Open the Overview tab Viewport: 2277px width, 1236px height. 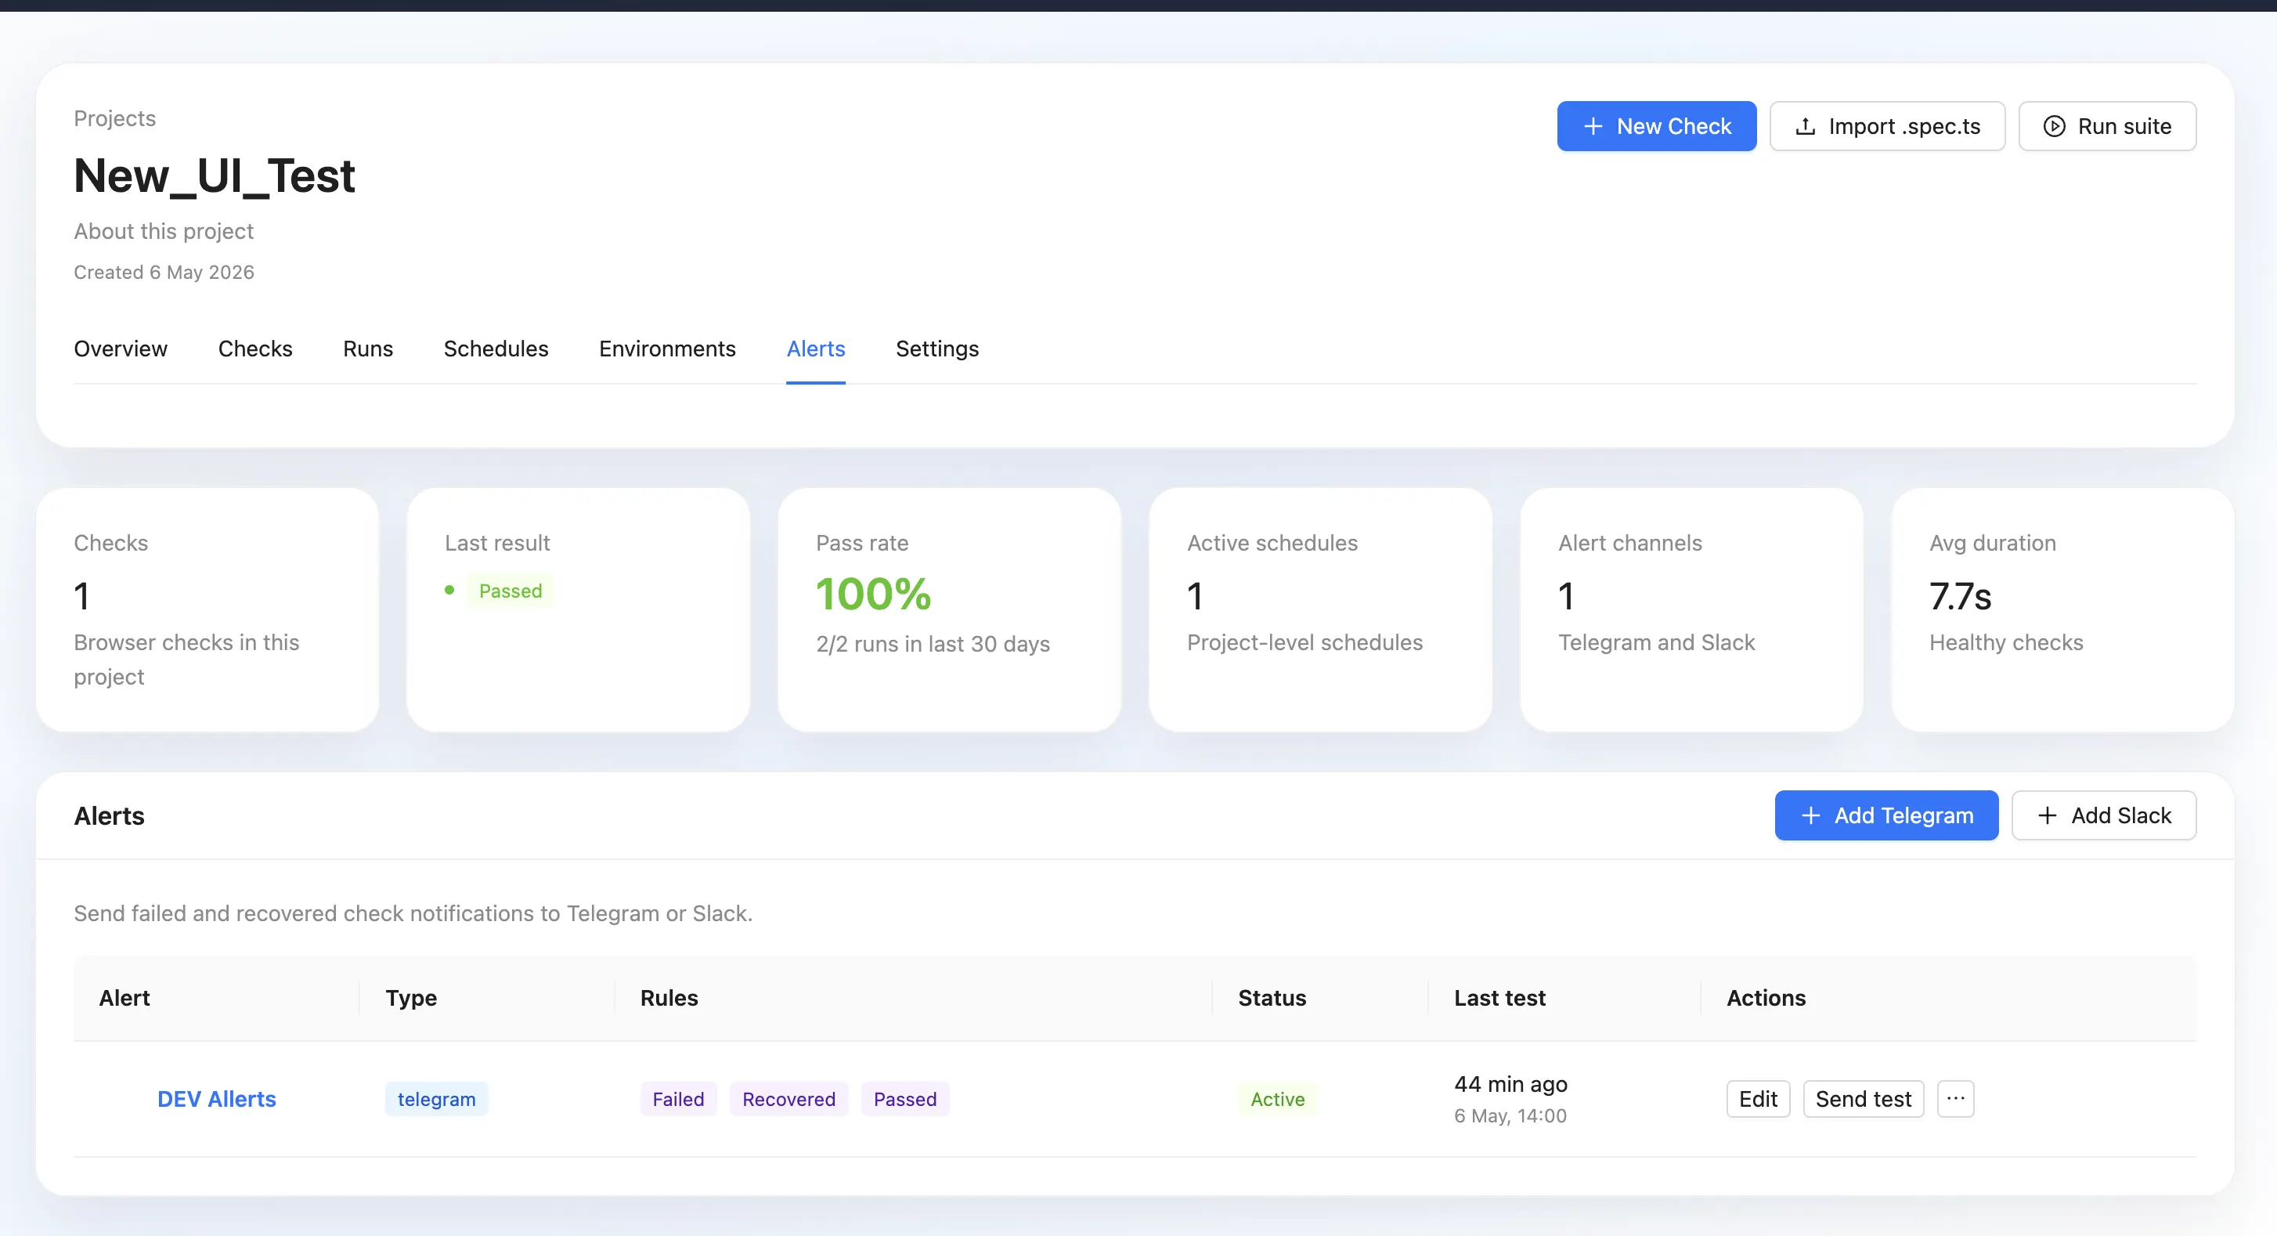pyautogui.click(x=121, y=349)
